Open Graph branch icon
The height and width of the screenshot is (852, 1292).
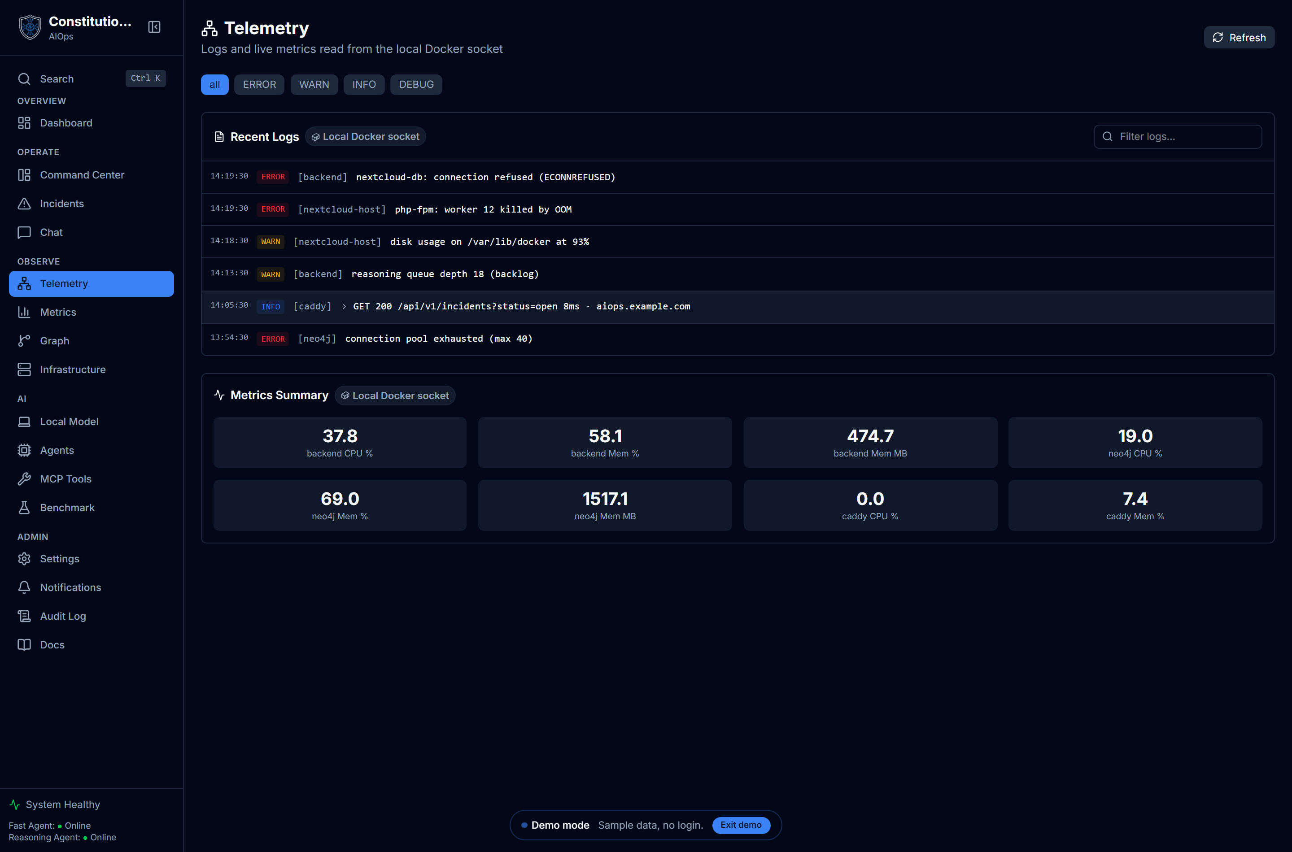(24, 341)
